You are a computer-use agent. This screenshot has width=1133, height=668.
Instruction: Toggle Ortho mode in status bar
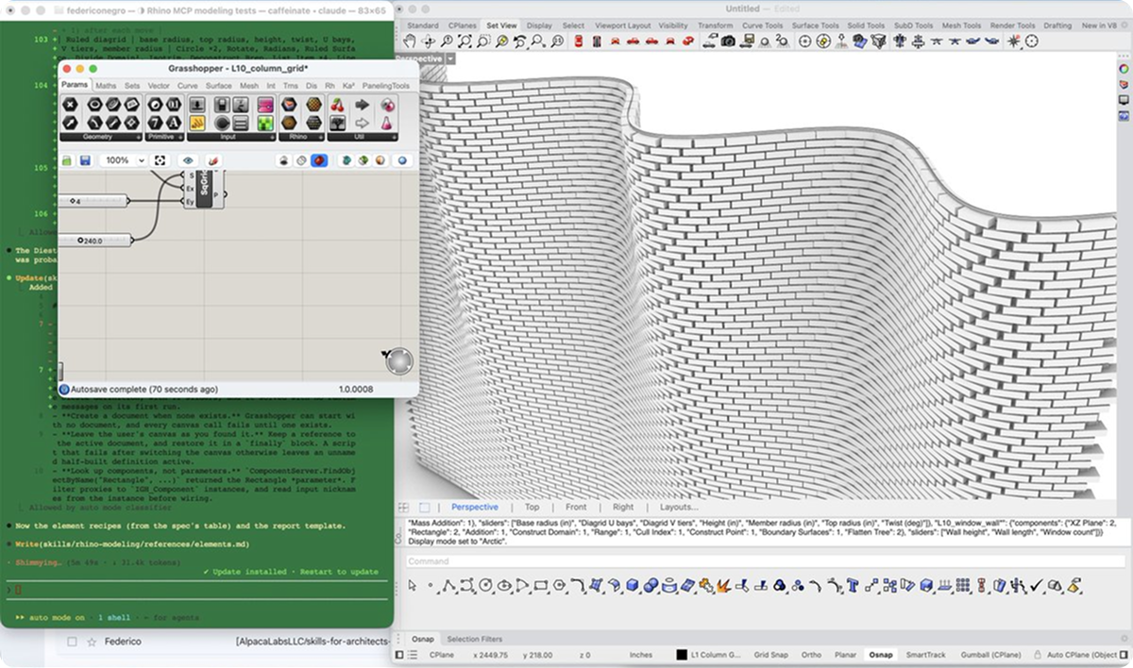tap(811, 655)
